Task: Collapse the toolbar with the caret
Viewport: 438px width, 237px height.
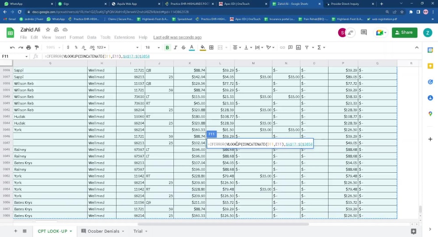Action: pyautogui.click(x=417, y=47)
